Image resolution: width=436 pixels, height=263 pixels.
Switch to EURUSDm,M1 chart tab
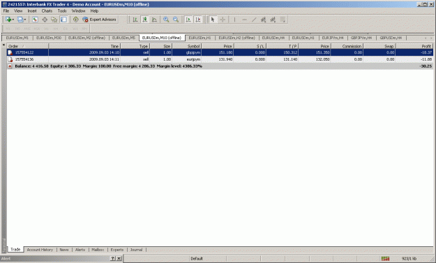[x=17, y=38]
